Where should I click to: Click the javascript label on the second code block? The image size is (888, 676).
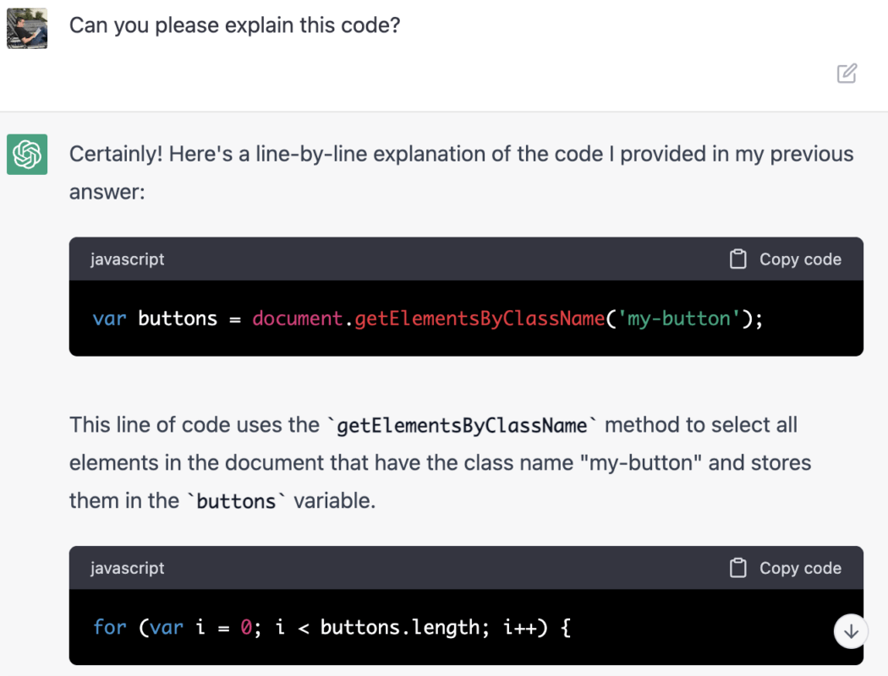[x=127, y=568]
